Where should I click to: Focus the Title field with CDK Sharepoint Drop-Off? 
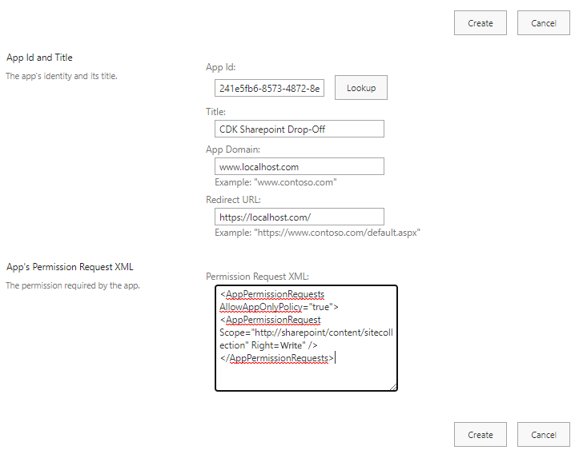pyautogui.click(x=299, y=129)
